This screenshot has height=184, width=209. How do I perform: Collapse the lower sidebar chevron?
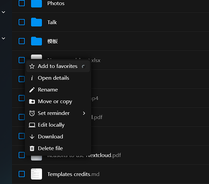coord(3,38)
